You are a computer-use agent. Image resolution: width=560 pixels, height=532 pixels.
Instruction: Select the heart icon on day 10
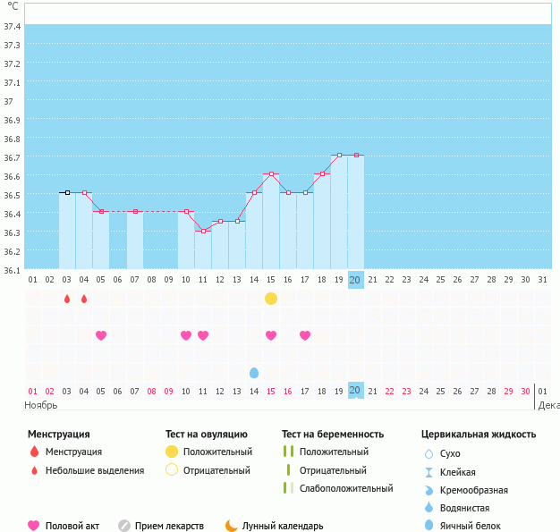pos(186,335)
